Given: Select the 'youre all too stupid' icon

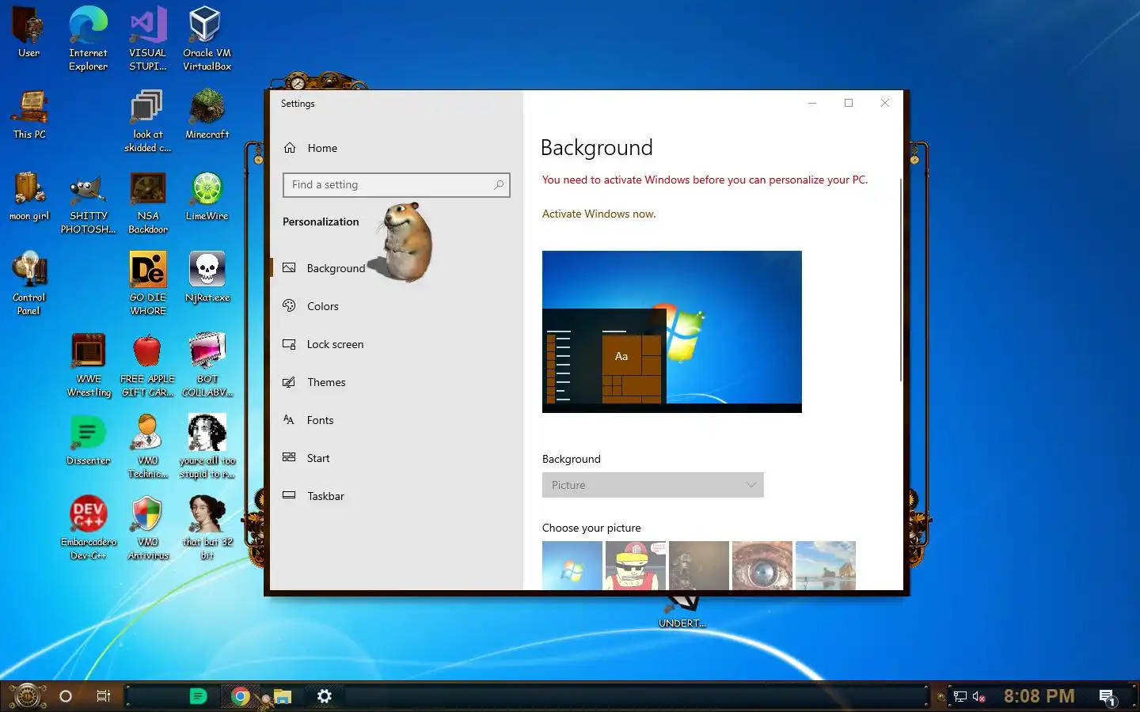Looking at the screenshot, I should point(207,446).
